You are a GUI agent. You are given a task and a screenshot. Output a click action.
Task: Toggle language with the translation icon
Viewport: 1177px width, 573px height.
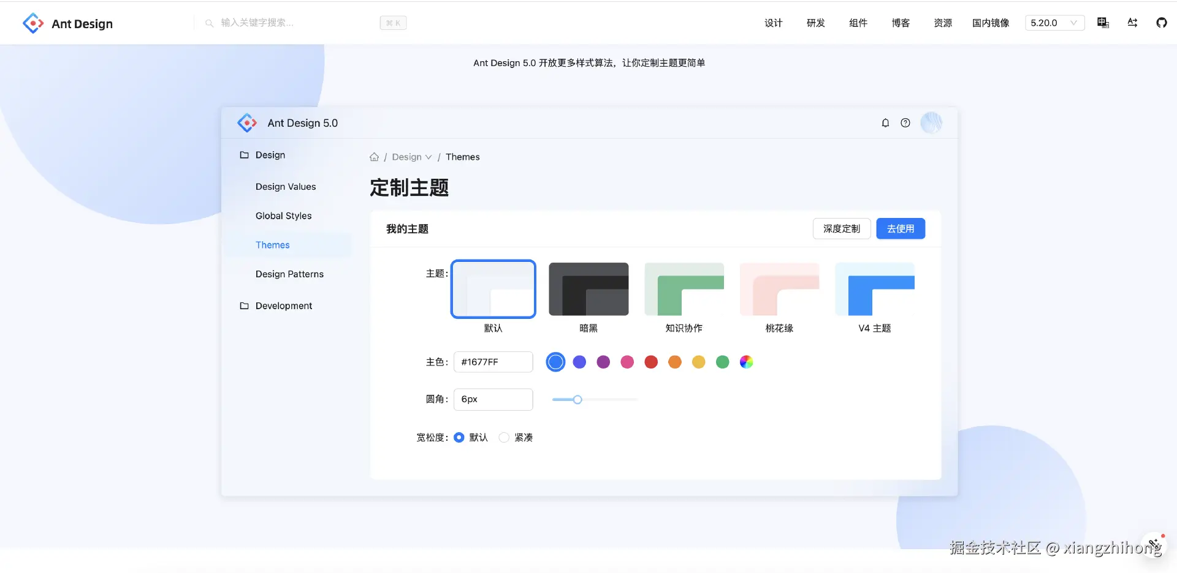(x=1132, y=23)
